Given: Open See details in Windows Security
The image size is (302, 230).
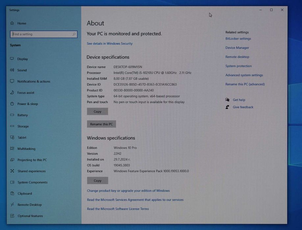Looking at the screenshot, I should (x=110, y=43).
